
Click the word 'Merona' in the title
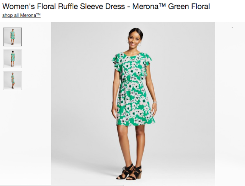click(x=145, y=7)
